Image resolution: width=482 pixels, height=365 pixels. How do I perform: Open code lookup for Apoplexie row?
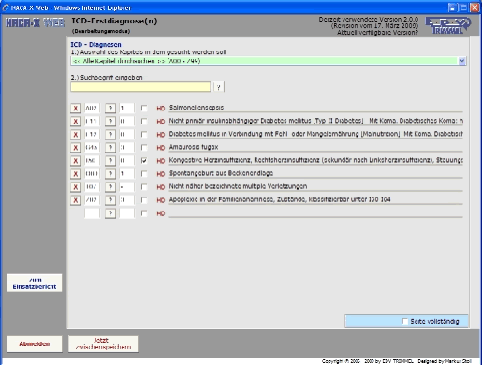click(110, 200)
